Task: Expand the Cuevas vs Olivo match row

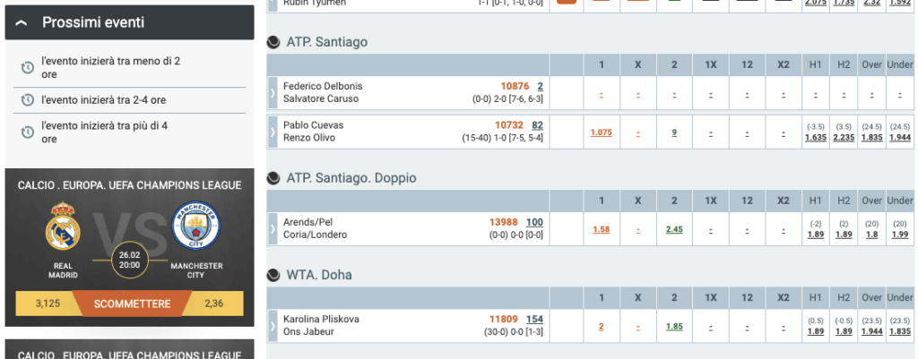Action: [273, 132]
